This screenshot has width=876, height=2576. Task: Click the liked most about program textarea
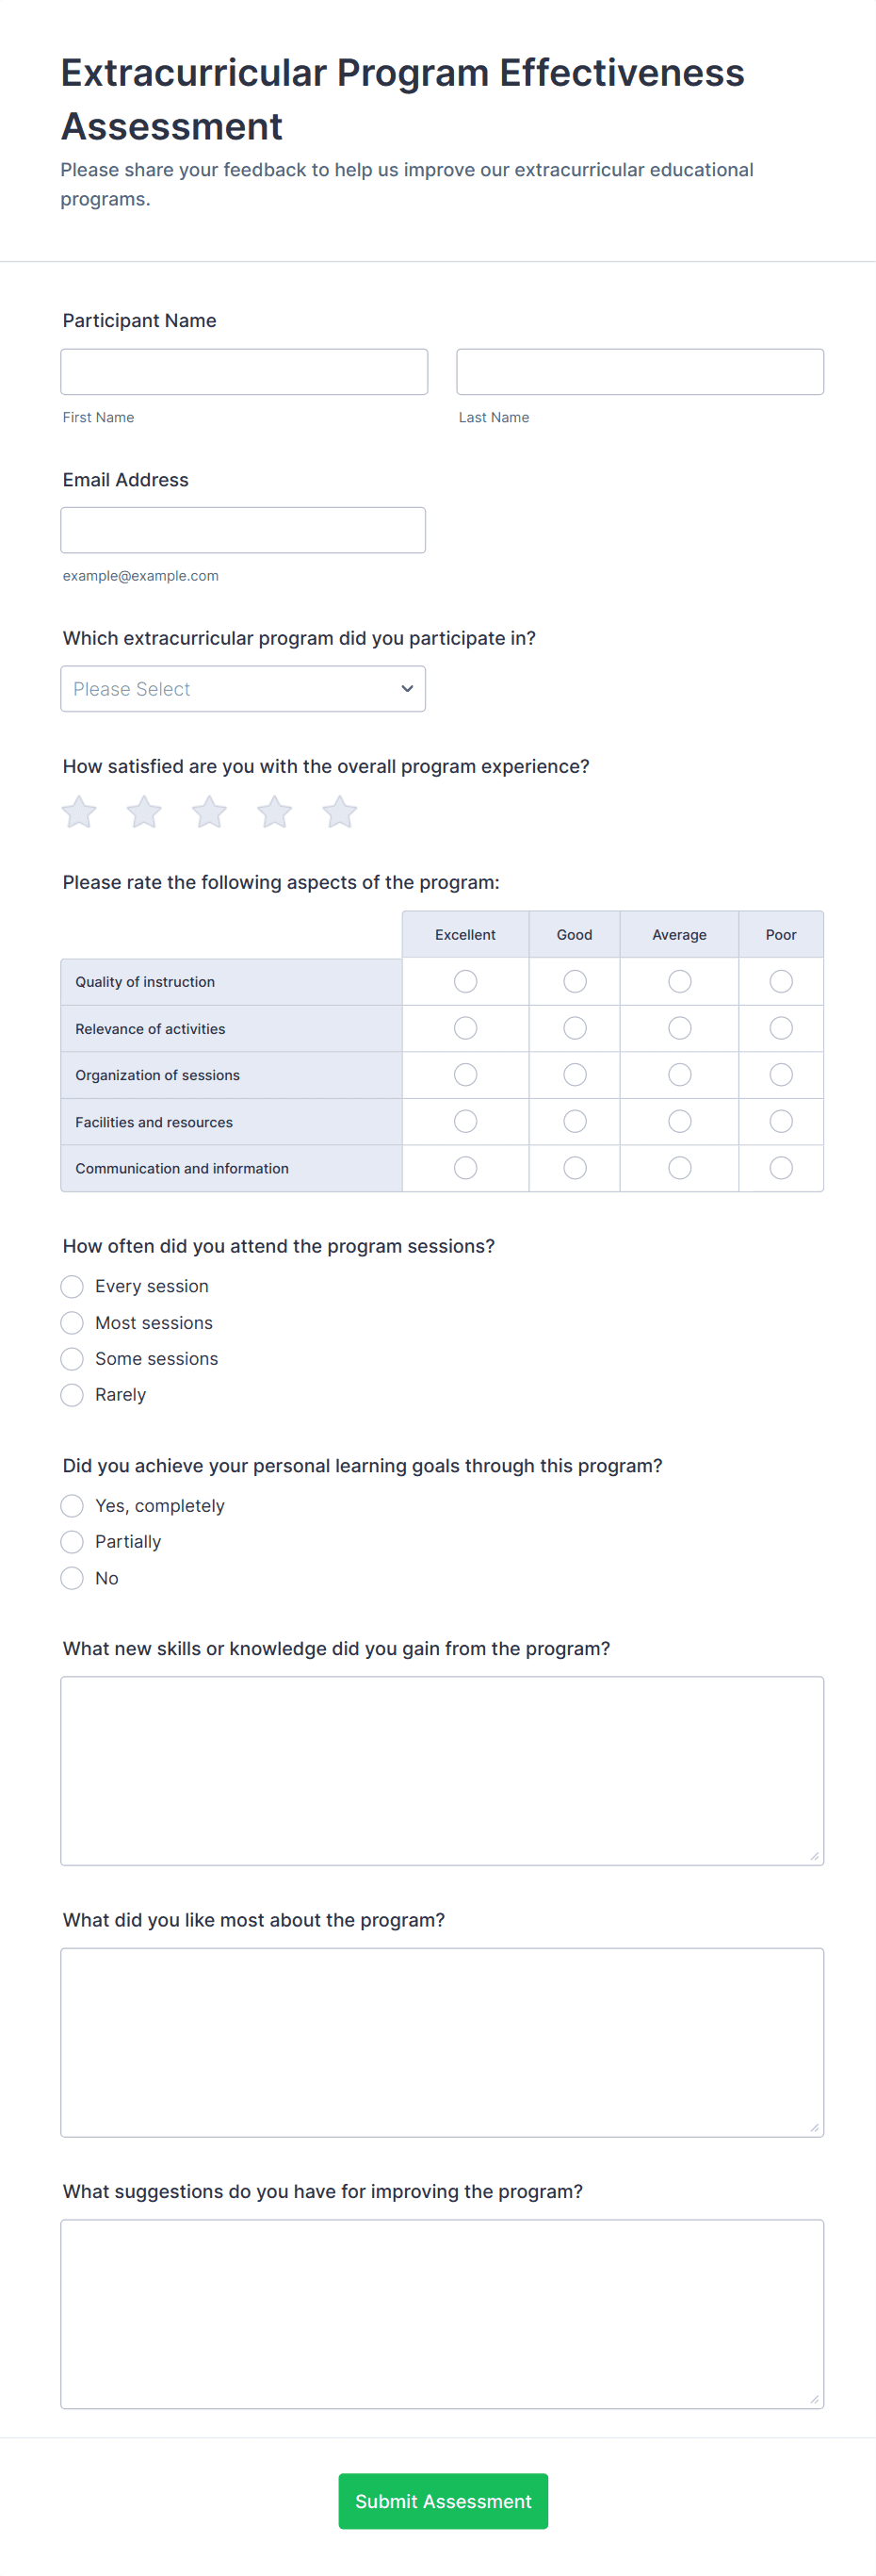[442, 2042]
